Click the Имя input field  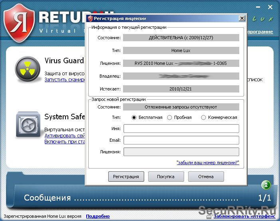pyautogui.click(x=181, y=129)
